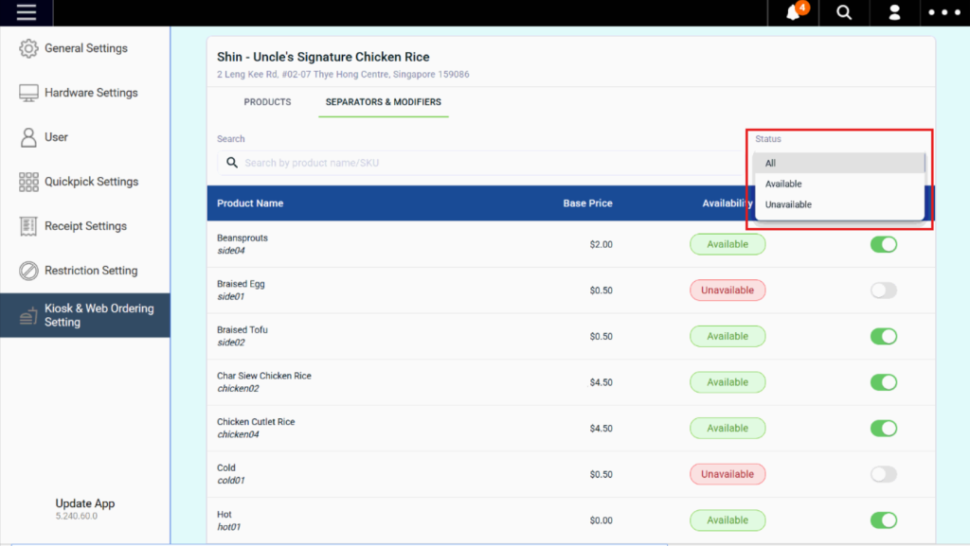Image resolution: width=970 pixels, height=546 pixels.
Task: Click Unavailable badge for Braised Egg
Action: coord(727,291)
